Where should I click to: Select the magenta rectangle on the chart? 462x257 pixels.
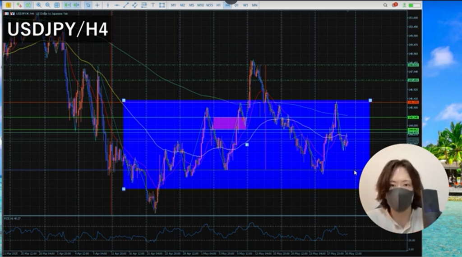(x=230, y=123)
